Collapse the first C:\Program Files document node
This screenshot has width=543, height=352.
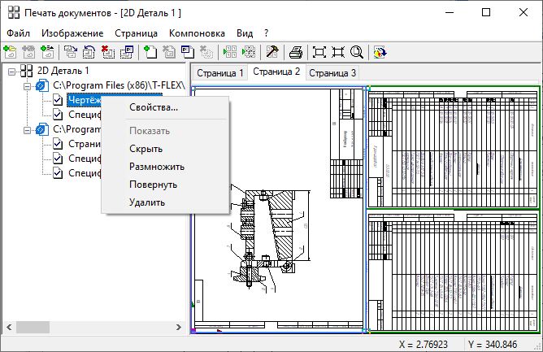tap(27, 85)
